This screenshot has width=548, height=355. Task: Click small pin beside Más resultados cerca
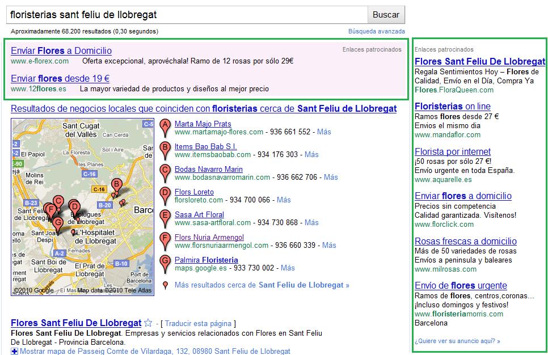click(x=165, y=285)
